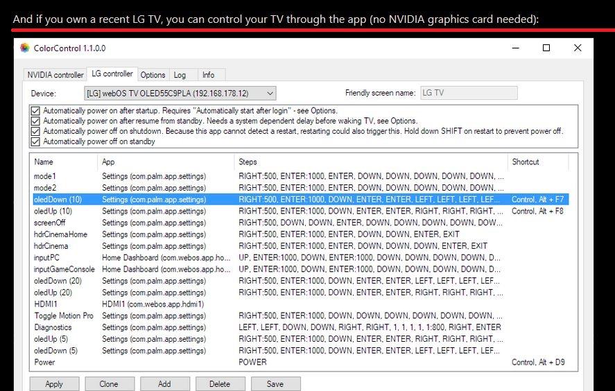Viewport: 615px width, 391px height.
Task: Click the Apply button
Action: [x=54, y=384]
